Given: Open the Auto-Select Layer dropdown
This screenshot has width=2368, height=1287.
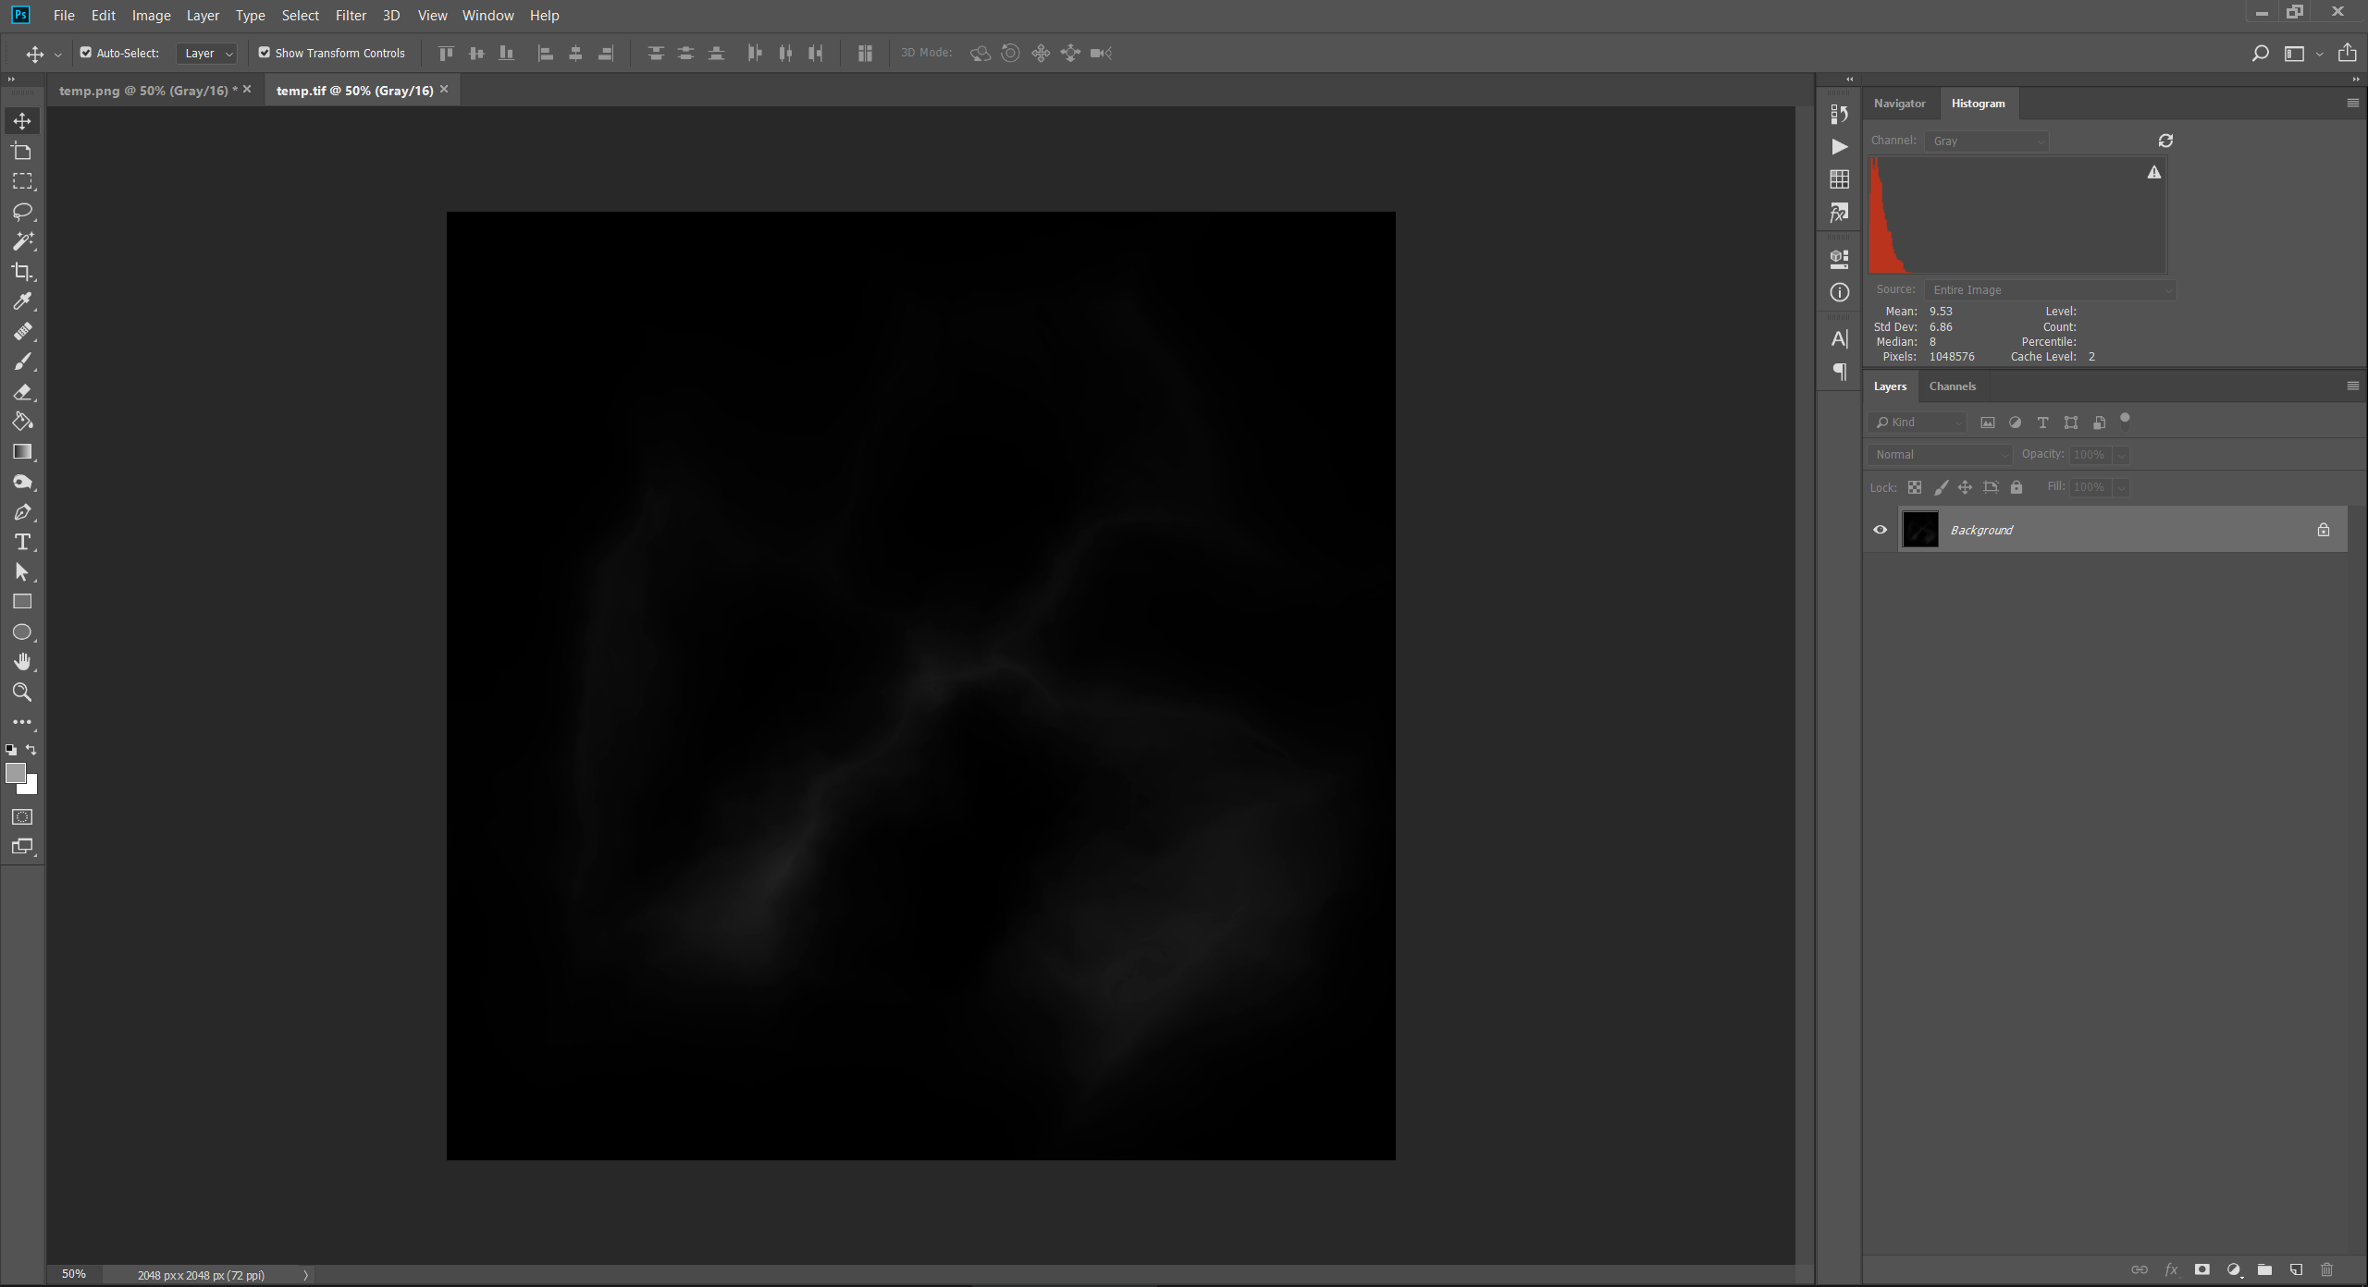Looking at the screenshot, I should pos(206,53).
